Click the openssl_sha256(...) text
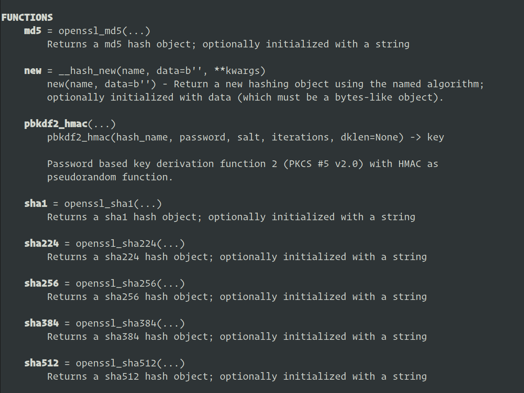The height and width of the screenshot is (393, 524). (130, 284)
